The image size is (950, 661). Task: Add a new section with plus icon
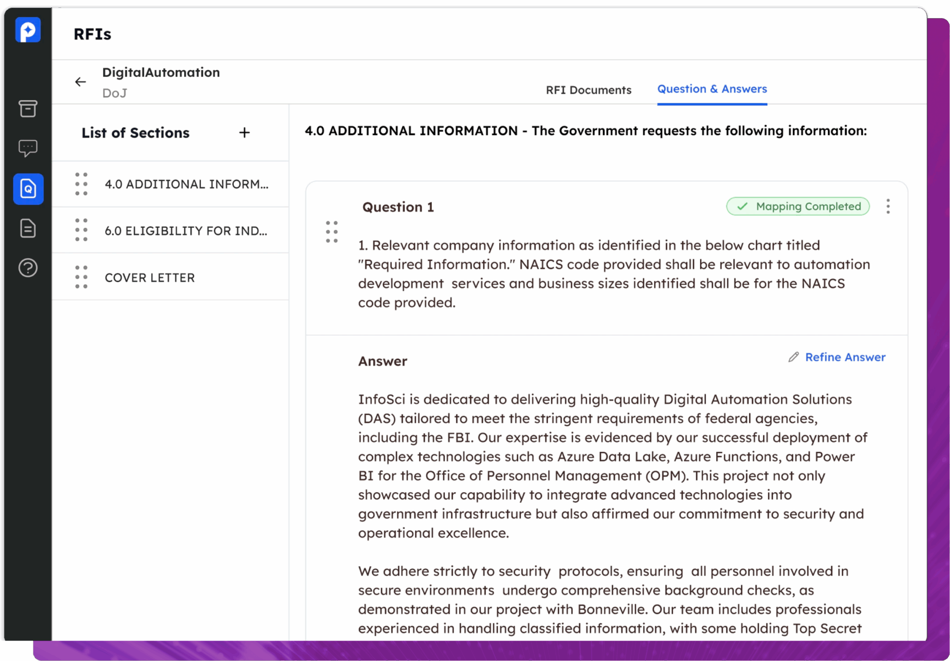[x=244, y=133]
